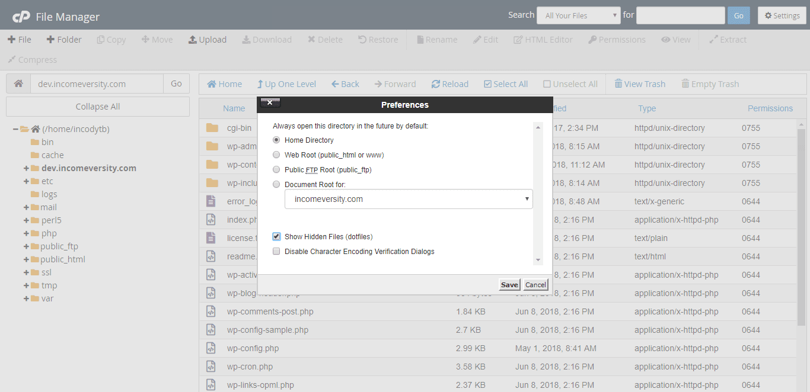Click the Select All icon

pyautogui.click(x=488, y=84)
